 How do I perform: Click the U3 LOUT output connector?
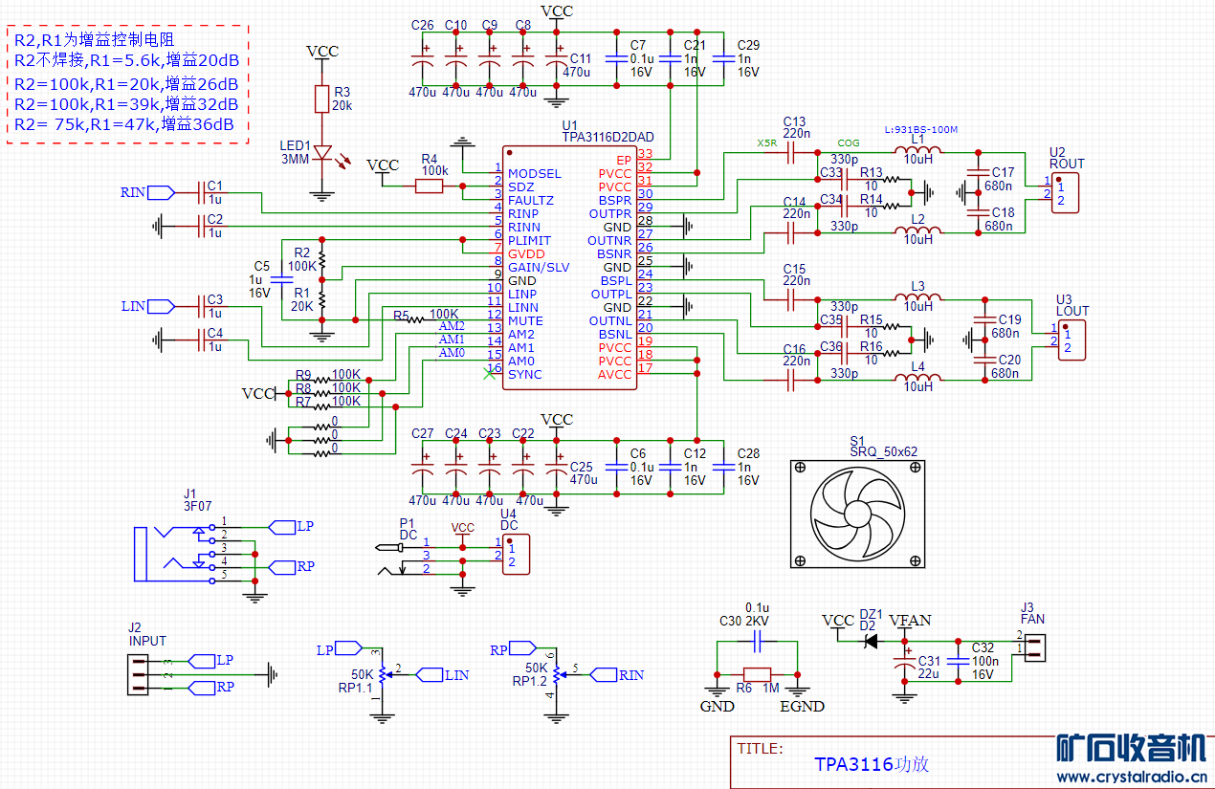1072,340
